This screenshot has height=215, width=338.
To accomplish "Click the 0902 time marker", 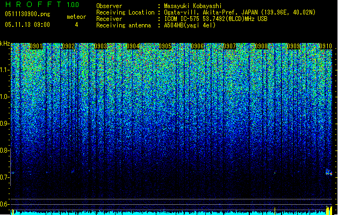I will pyautogui.click(x=68, y=46).
